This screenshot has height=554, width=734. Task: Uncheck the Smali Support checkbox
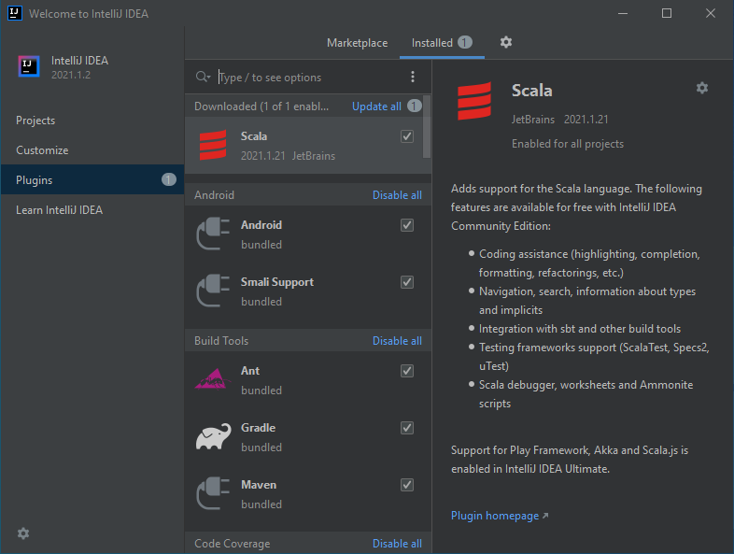tap(407, 282)
